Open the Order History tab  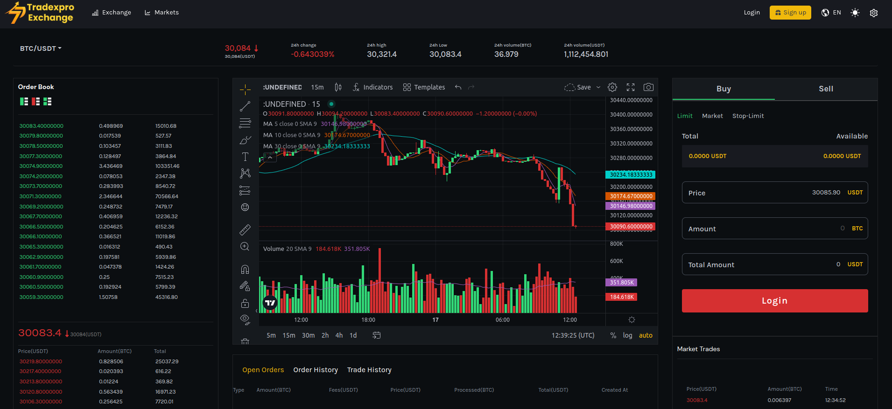pyautogui.click(x=316, y=370)
